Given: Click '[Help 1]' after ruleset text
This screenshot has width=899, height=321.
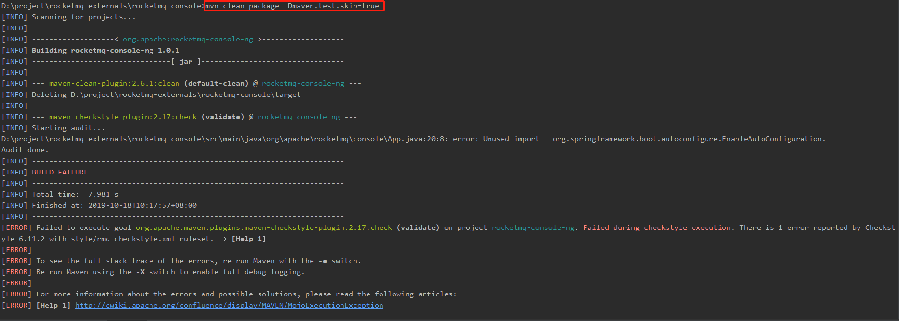Looking at the screenshot, I should 248,239.
